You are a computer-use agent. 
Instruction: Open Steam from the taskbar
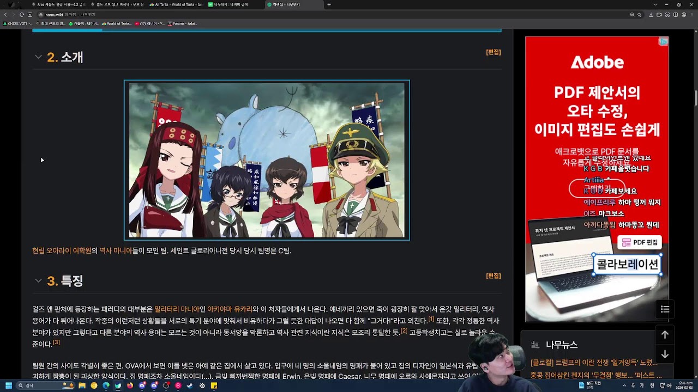click(190, 385)
